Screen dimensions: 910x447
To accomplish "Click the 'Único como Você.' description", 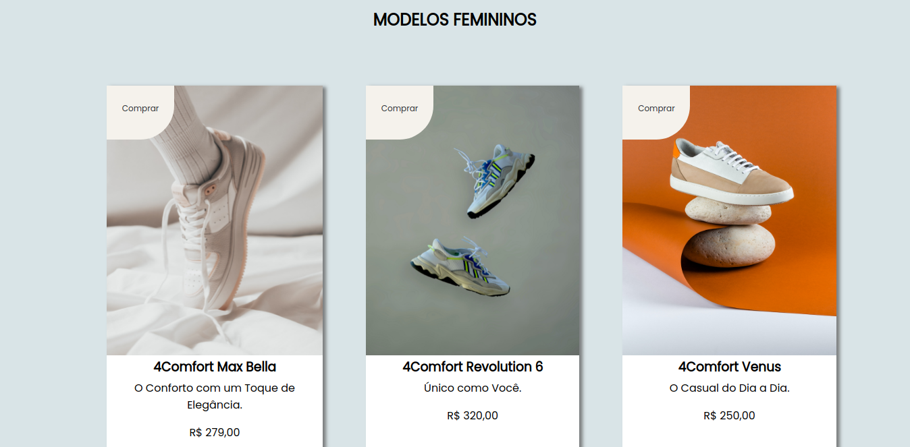I will (473, 388).
